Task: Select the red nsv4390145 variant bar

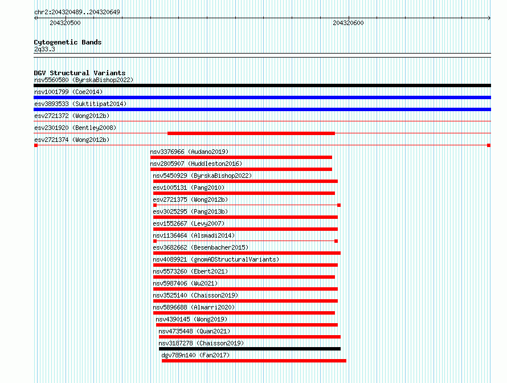Action: pyautogui.click(x=247, y=325)
